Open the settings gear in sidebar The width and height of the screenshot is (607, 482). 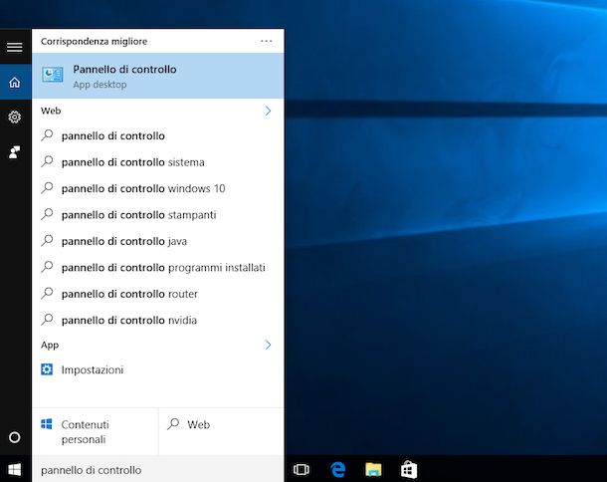click(15, 117)
